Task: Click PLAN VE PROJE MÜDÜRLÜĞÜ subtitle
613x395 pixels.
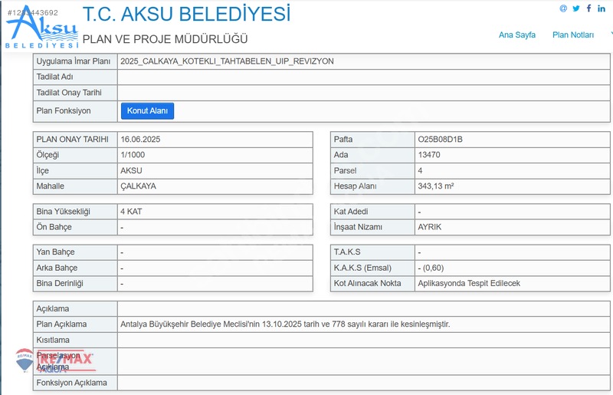Action: [x=165, y=39]
